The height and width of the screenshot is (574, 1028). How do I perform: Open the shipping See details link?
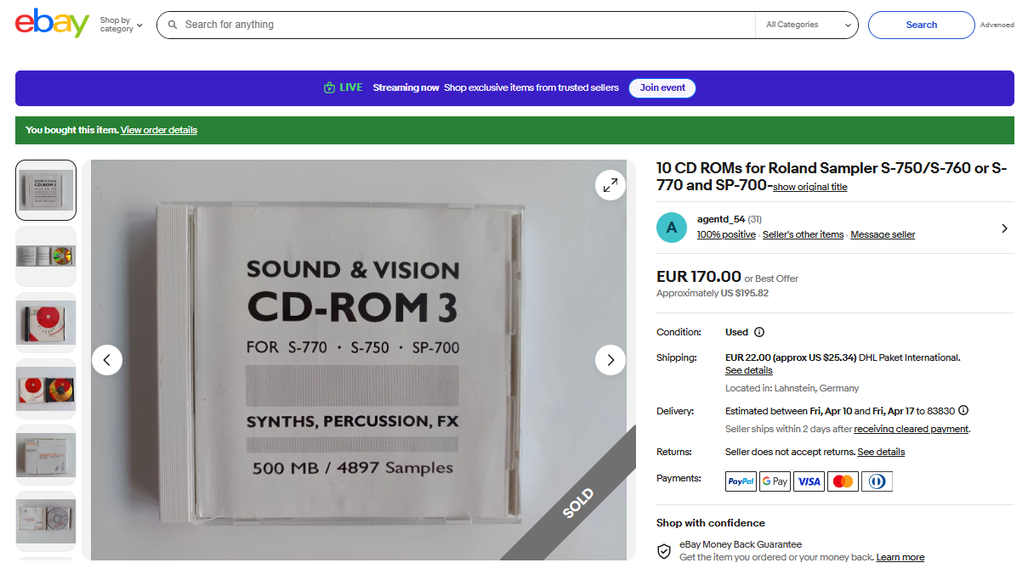[748, 371]
